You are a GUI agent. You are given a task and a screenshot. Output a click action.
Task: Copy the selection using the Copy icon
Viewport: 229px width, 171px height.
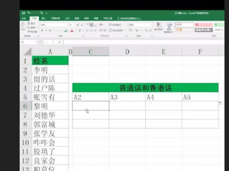[x=31, y=28]
